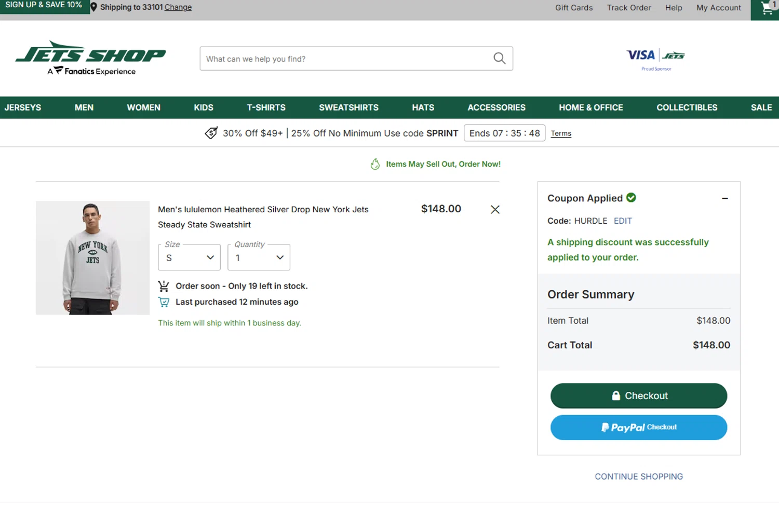Click the Jets Shop logo
Image resolution: width=779 pixels, height=505 pixels.
coord(91,58)
